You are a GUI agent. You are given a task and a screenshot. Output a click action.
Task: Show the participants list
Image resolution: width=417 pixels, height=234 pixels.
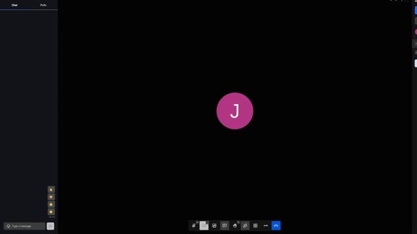[x=245, y=226]
